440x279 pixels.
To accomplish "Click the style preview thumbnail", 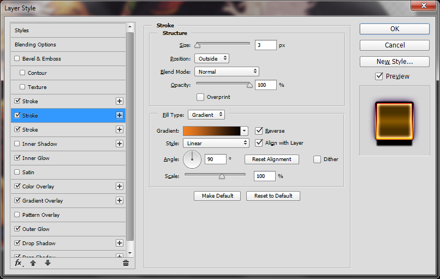I will pos(394,121).
